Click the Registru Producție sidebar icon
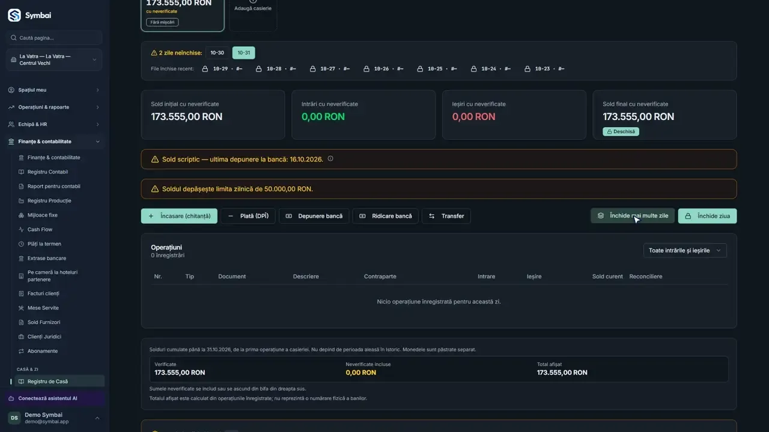769x432 pixels. pos(22,201)
